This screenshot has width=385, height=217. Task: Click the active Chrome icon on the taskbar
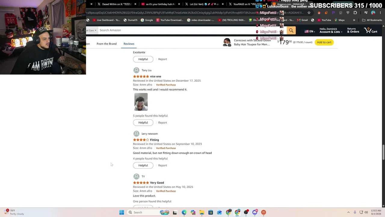(237, 212)
